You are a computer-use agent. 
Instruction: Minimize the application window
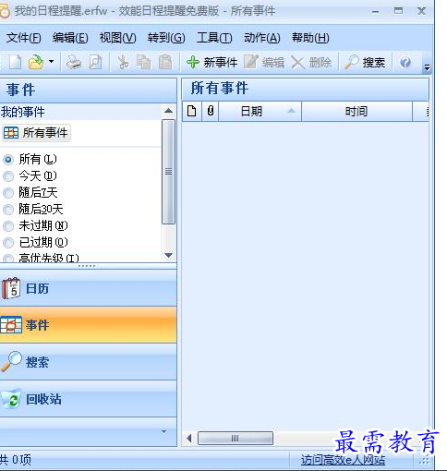[x=375, y=12]
